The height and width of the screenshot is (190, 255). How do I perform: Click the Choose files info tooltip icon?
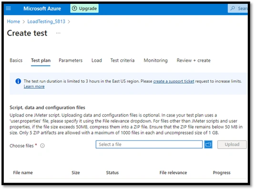42,146
